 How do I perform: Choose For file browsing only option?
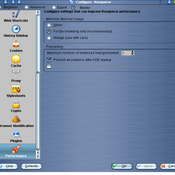tap(49, 31)
